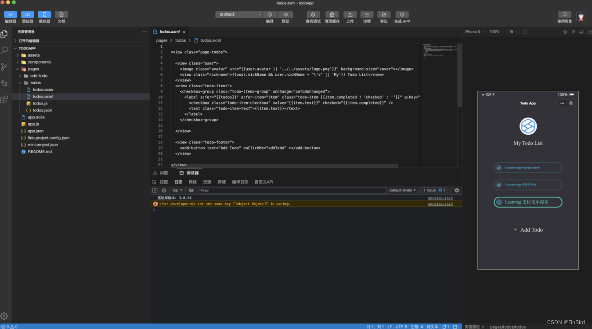Toggle live expression eye icon in console
592x329 pixels.
pos(191,190)
